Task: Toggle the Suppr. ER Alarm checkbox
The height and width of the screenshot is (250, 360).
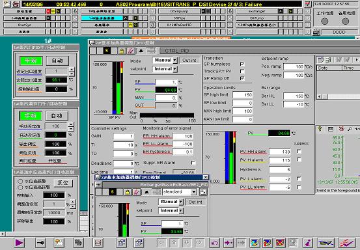Action: (193, 163)
